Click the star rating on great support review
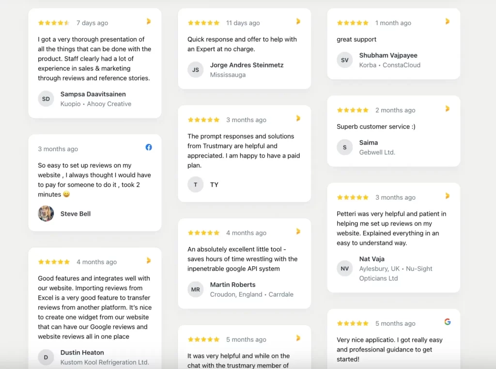This screenshot has width=496, height=369. click(353, 23)
